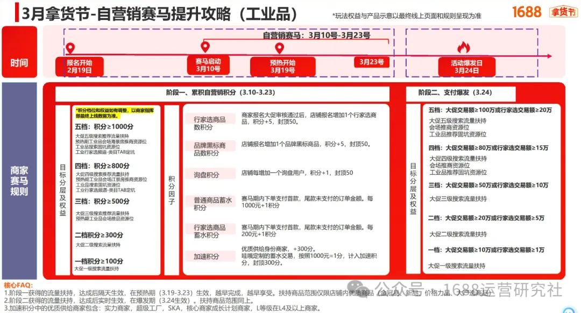The image size is (581, 313).
Task: Click text 商家报名大促审核通过后 description
Action: [309, 118]
